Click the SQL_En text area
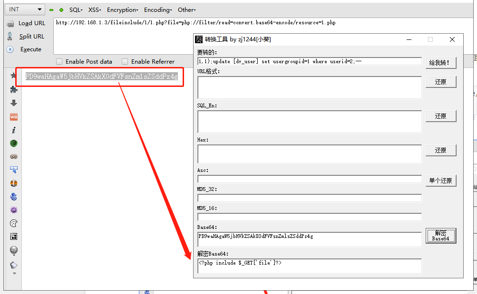The height and width of the screenshot is (294, 477). click(x=310, y=122)
